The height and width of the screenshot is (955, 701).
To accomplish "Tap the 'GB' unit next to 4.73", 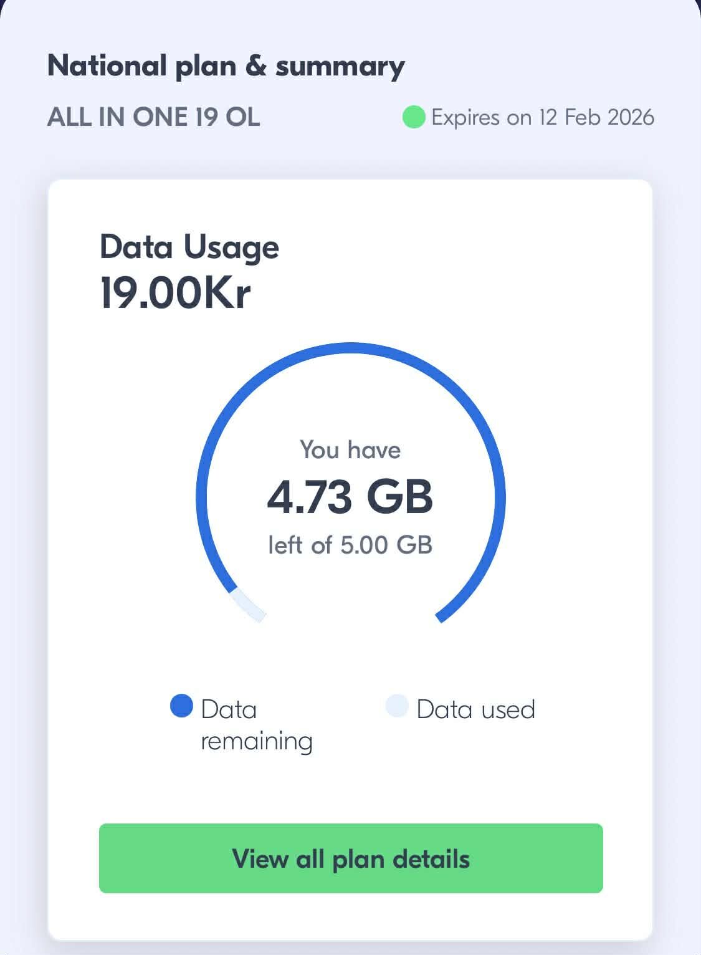I will [x=399, y=497].
